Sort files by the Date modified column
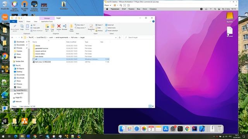This screenshot has height=139, width=248. tap(71, 42)
